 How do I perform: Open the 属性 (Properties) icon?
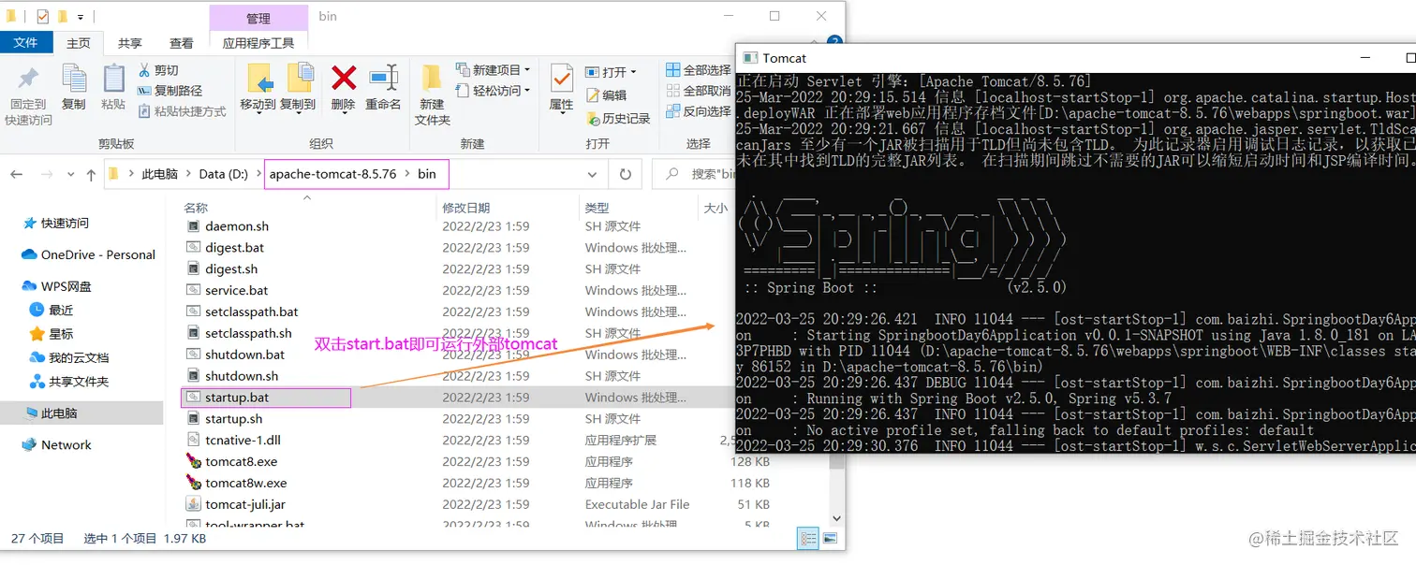point(560,84)
